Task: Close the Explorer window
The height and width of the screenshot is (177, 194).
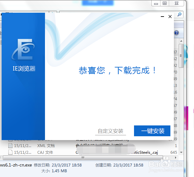Action: pos(176,3)
